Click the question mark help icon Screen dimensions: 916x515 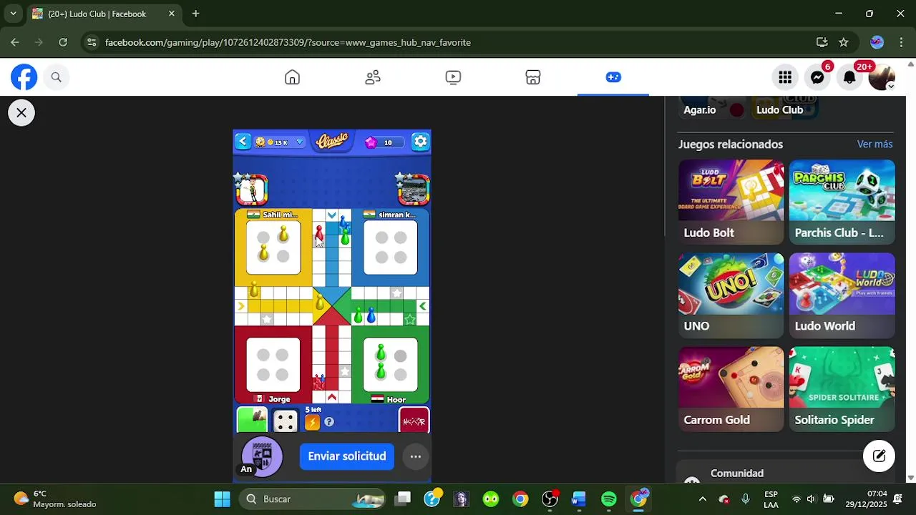[329, 422]
